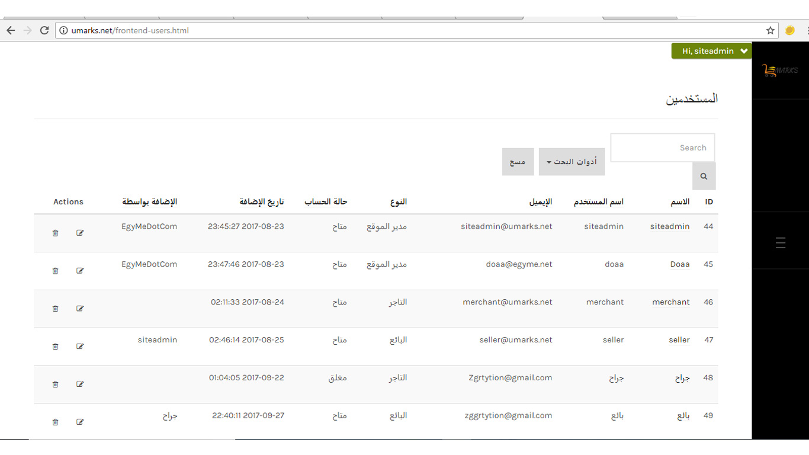This screenshot has width=809, height=455.
Task: Edit user ID 49 pencil icon
Action: (x=80, y=422)
